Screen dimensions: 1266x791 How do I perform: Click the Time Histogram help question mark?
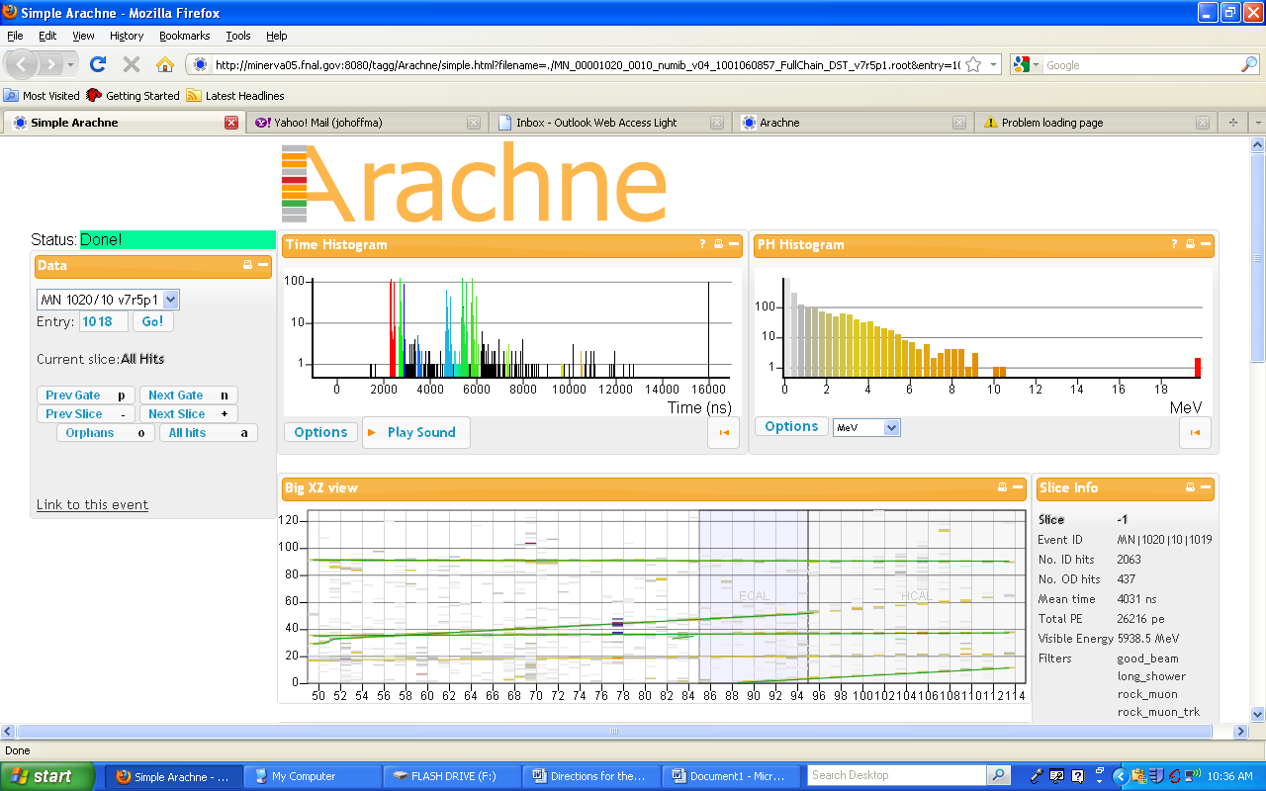point(703,244)
